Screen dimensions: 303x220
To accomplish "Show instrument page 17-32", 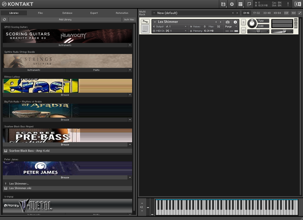I will (256, 13).
